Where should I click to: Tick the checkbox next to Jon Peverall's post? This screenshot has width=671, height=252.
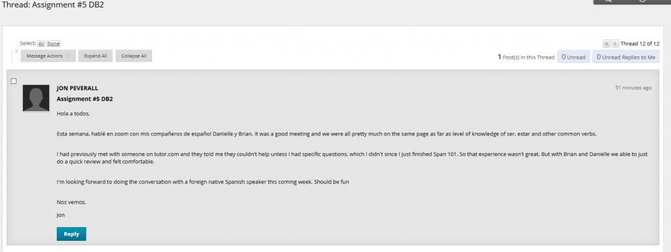(14, 81)
